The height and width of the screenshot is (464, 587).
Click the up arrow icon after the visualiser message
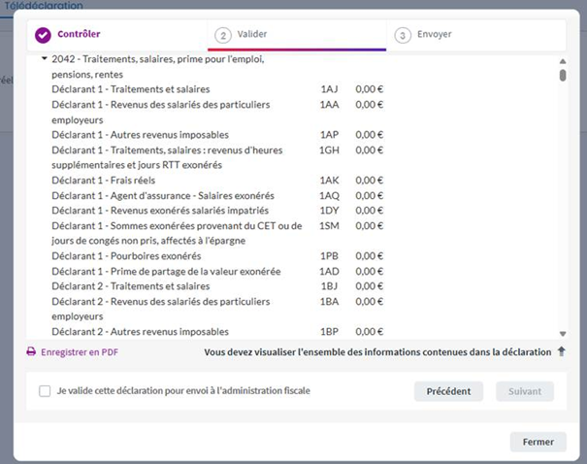561,351
